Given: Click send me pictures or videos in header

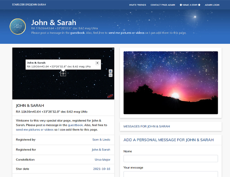Looking at the screenshot, I should pyautogui.click(x=125, y=33).
